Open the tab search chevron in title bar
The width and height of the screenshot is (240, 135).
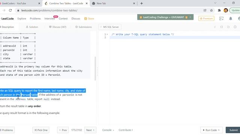coord(215,3)
